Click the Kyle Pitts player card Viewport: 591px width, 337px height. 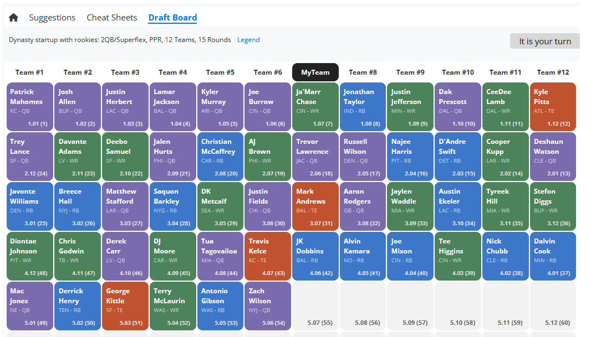click(553, 106)
